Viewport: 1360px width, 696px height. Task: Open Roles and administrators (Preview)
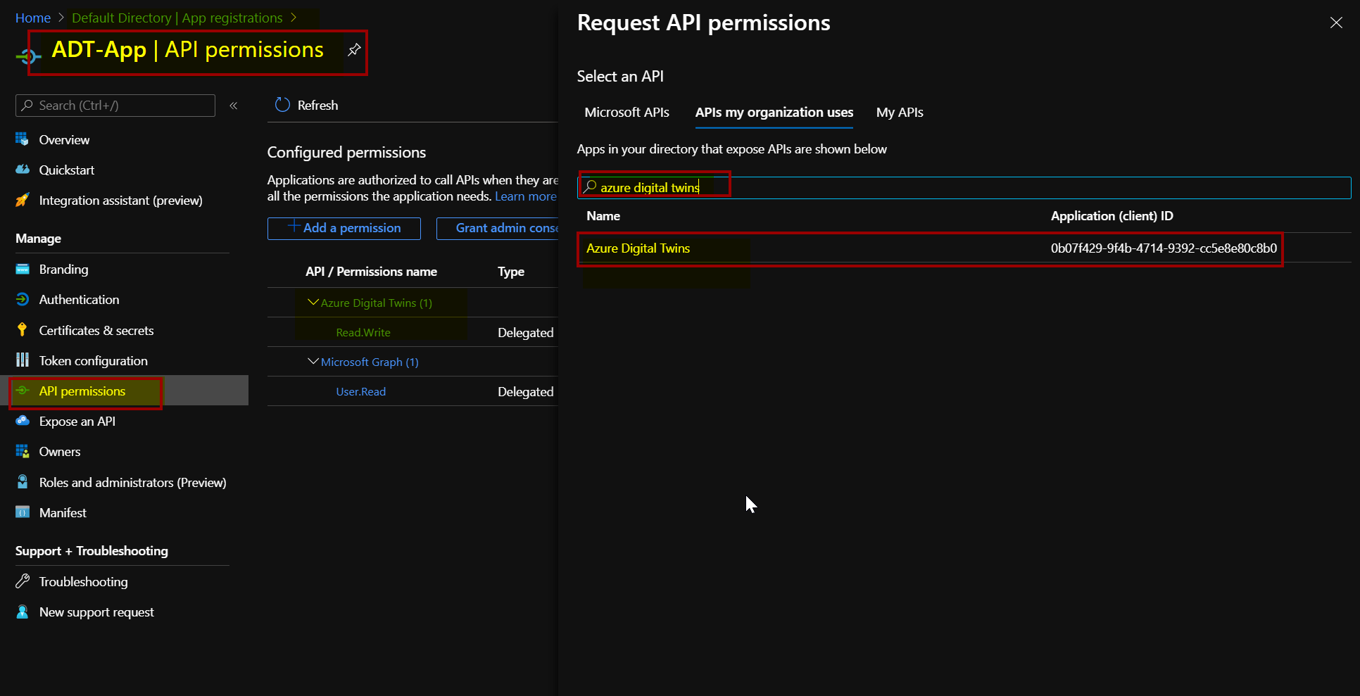pos(132,482)
